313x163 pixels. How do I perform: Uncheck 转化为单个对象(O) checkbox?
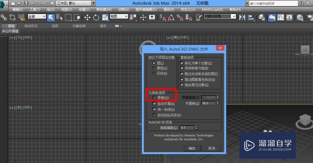182,63
